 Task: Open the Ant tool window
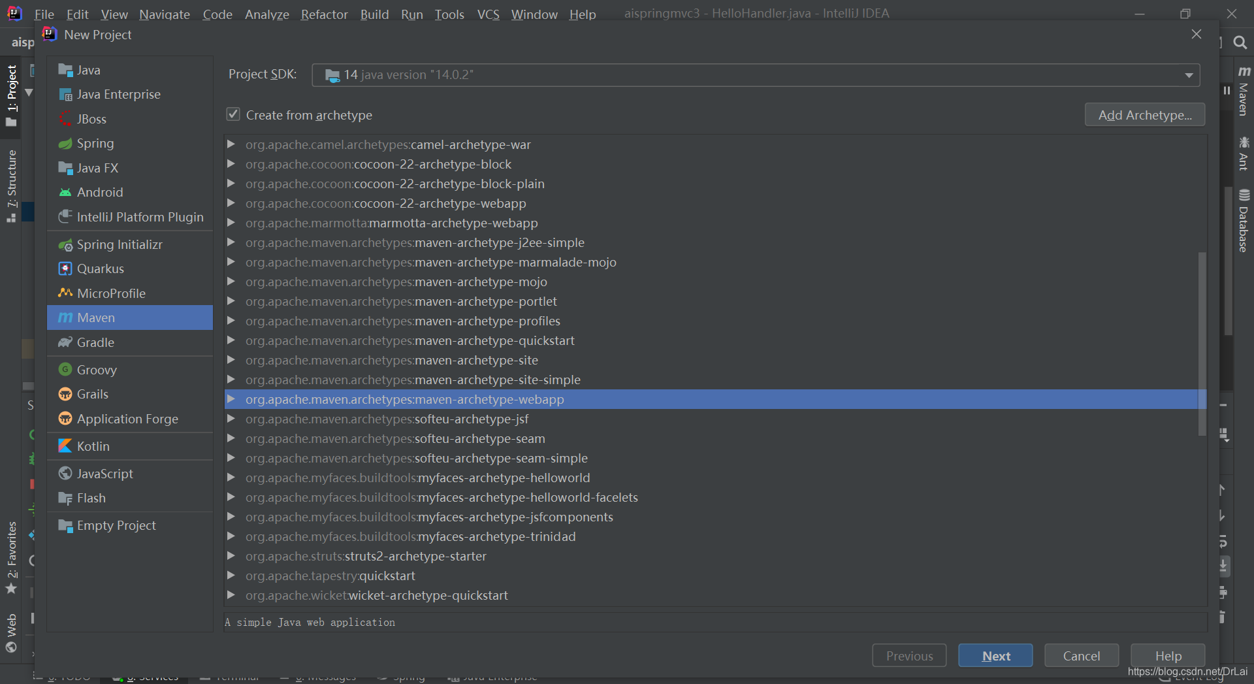point(1244,154)
